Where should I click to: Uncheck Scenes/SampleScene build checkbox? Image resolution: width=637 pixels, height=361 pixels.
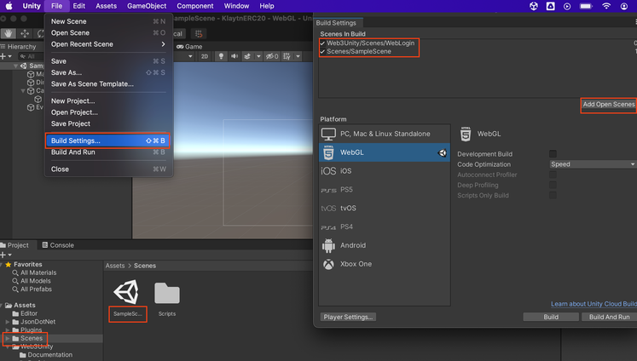click(x=322, y=52)
